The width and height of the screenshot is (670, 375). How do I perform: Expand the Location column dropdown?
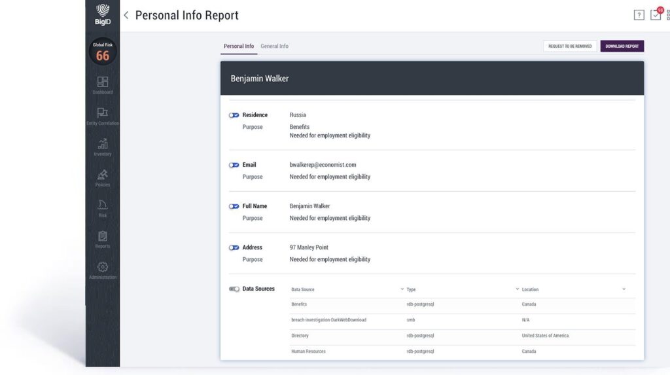click(624, 289)
